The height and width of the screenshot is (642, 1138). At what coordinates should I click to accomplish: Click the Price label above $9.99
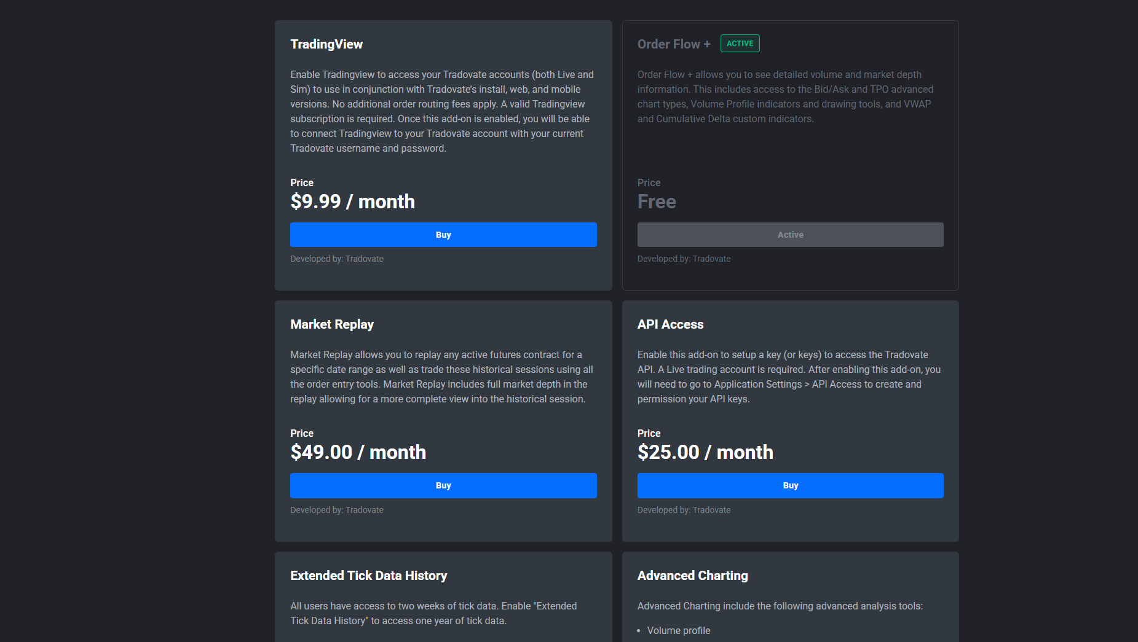[302, 182]
